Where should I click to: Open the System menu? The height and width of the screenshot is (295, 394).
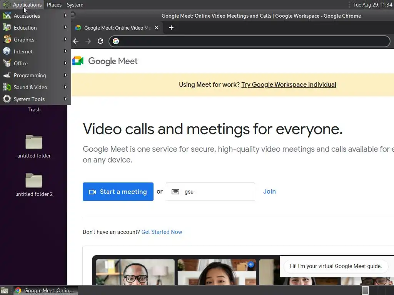pos(75,5)
